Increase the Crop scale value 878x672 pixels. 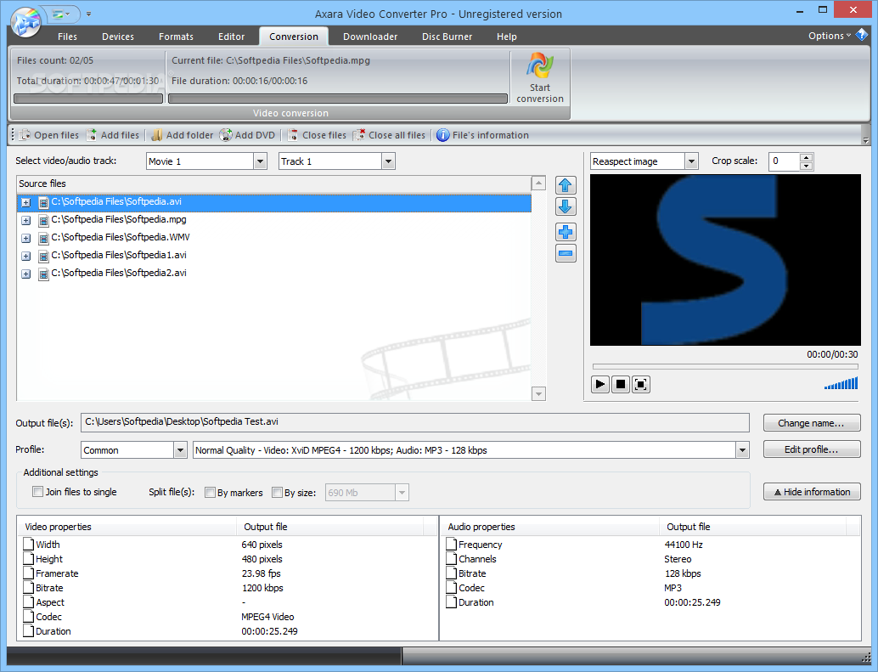click(x=807, y=157)
